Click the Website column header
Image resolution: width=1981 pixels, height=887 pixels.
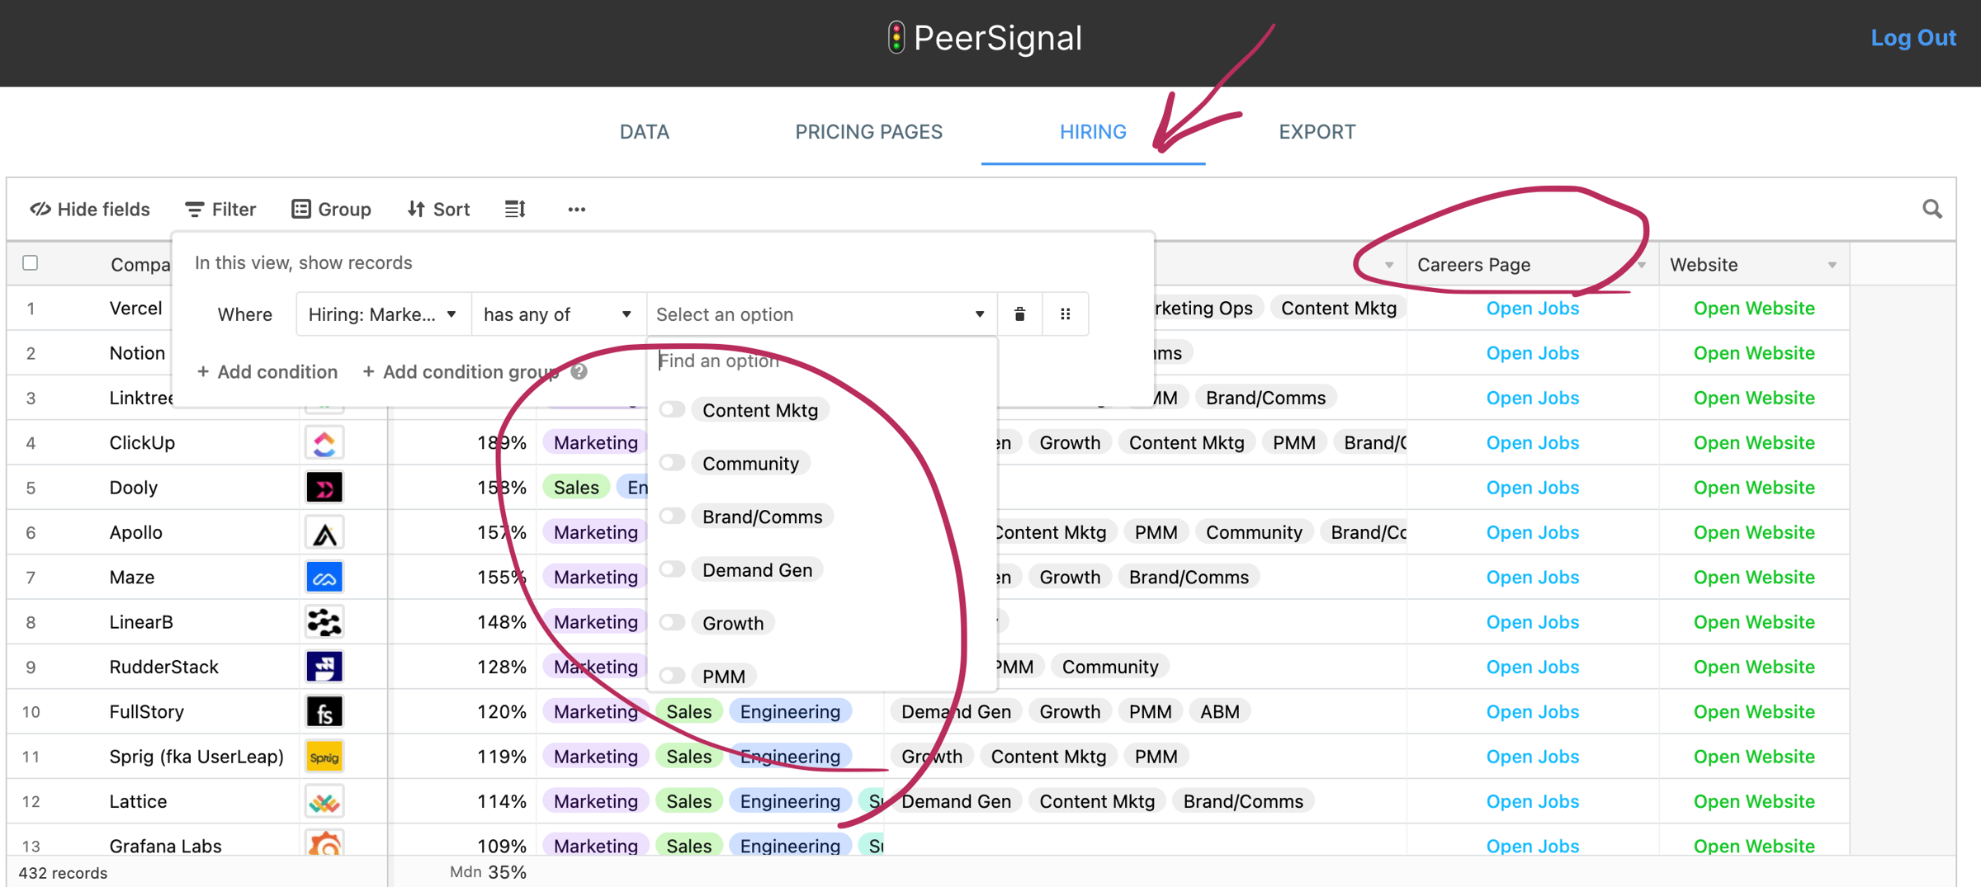tap(1754, 265)
